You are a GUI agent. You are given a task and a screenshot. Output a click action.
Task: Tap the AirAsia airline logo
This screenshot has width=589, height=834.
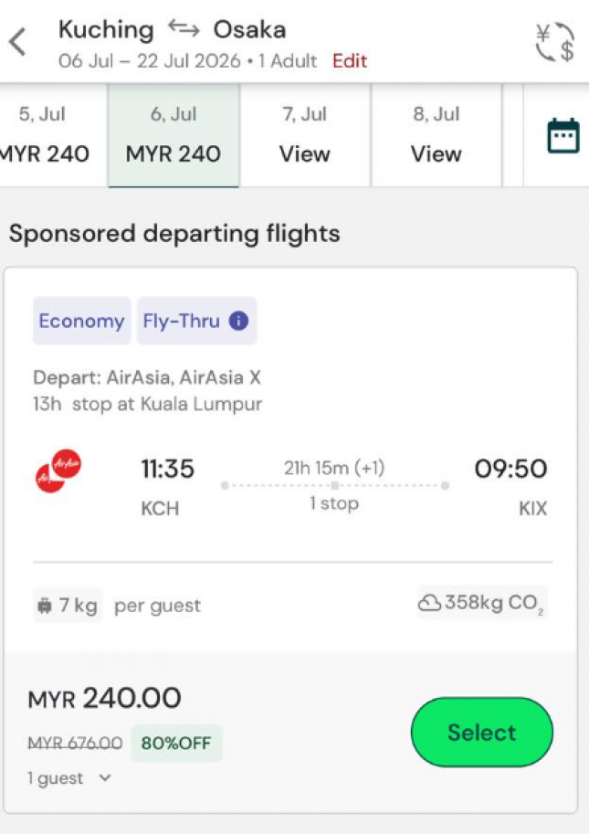[58, 471]
